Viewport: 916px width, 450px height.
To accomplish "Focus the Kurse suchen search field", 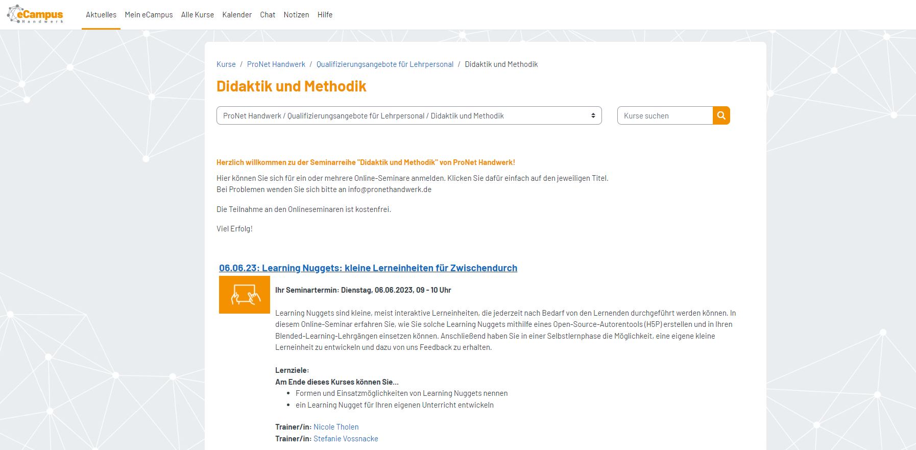I will [x=665, y=115].
